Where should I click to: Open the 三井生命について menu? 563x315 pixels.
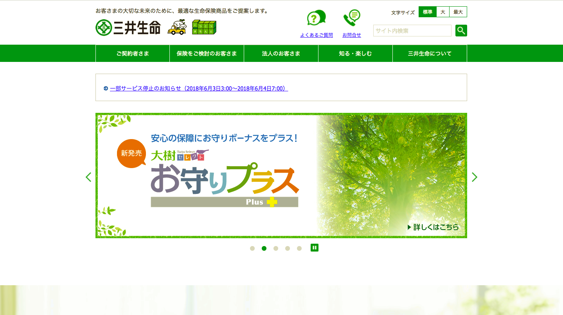(x=430, y=53)
